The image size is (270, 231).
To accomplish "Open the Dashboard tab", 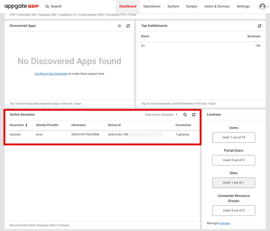I will click(128, 6).
